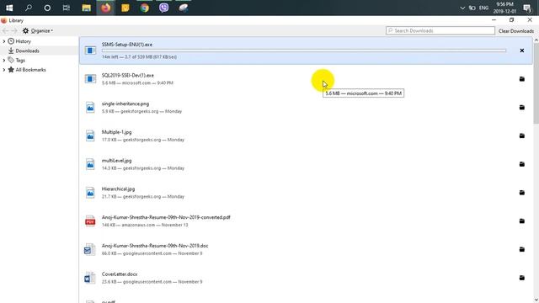Focus the Search Downloads field
539x303 pixels.
pos(440,30)
